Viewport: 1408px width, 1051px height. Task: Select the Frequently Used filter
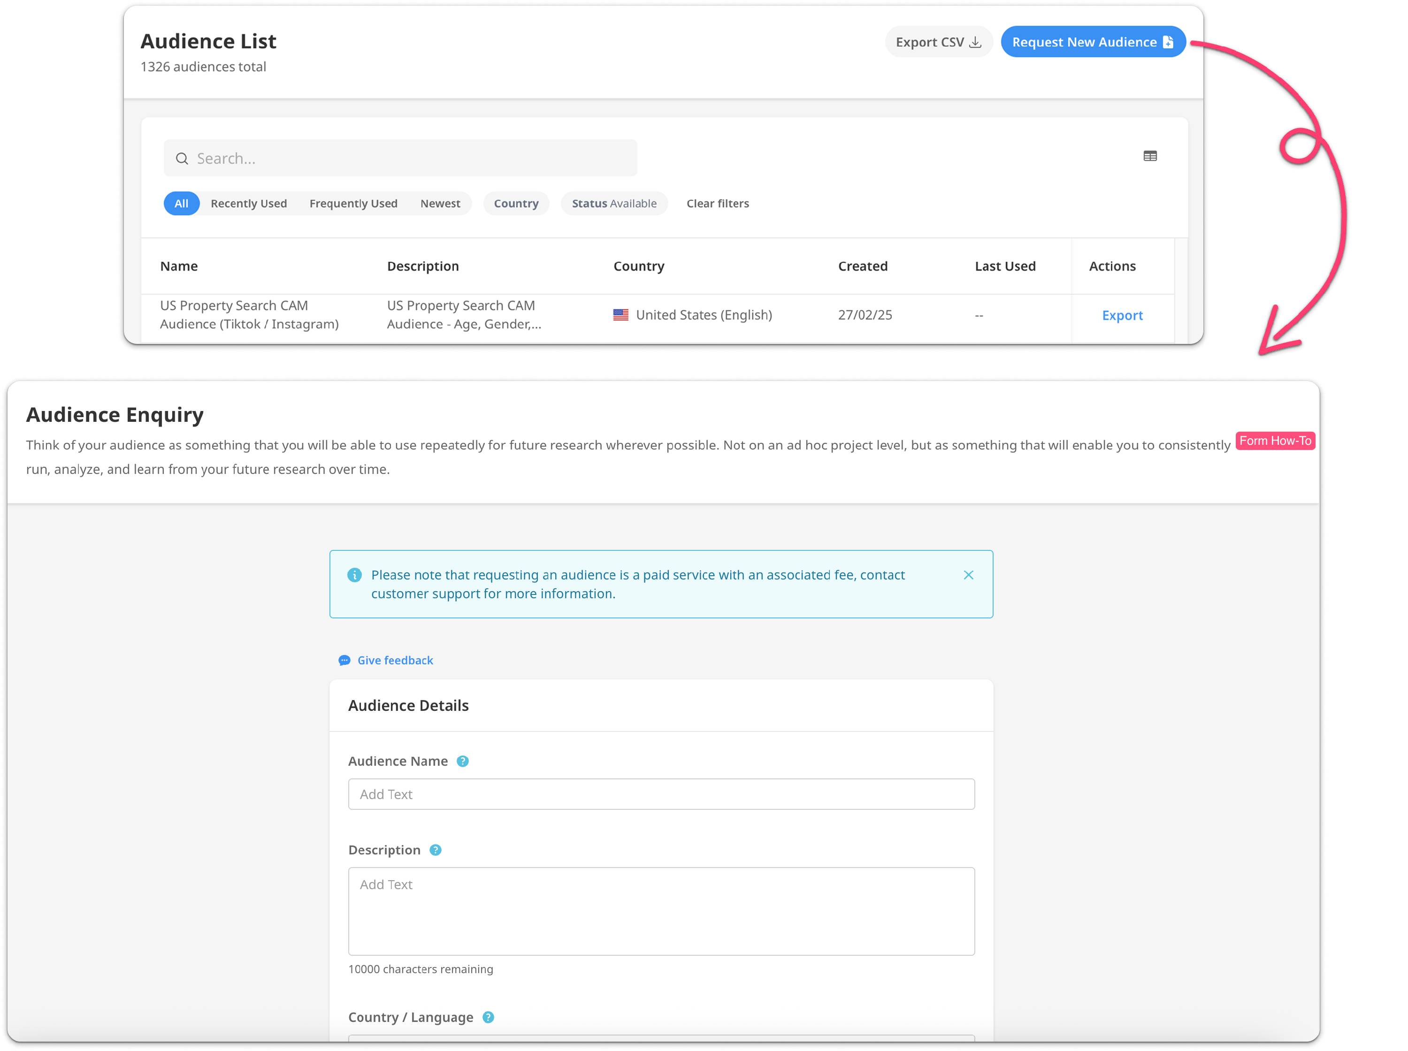coord(353,204)
